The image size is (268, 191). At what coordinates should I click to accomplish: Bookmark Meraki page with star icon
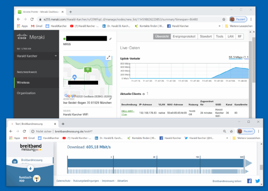click(x=224, y=19)
